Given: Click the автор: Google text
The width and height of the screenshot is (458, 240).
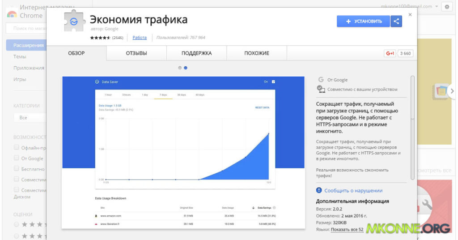Looking at the screenshot, I should point(104,29).
